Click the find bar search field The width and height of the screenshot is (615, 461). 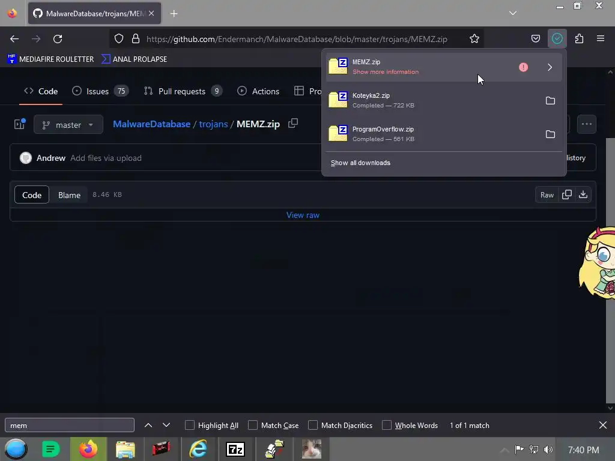click(x=70, y=426)
